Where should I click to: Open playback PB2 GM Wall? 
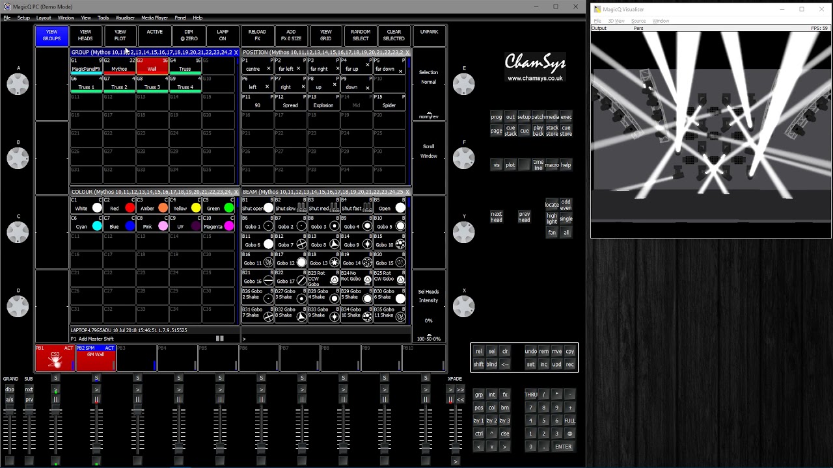tap(96, 357)
